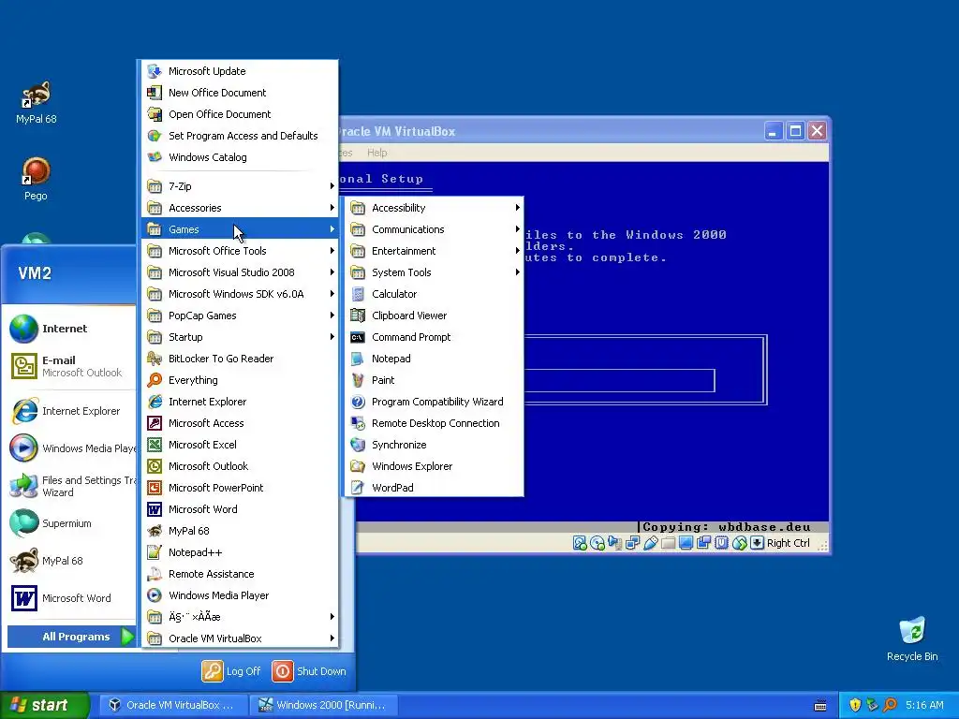This screenshot has width=959, height=719.
Task: Select New Office Document
Action: point(240,93)
